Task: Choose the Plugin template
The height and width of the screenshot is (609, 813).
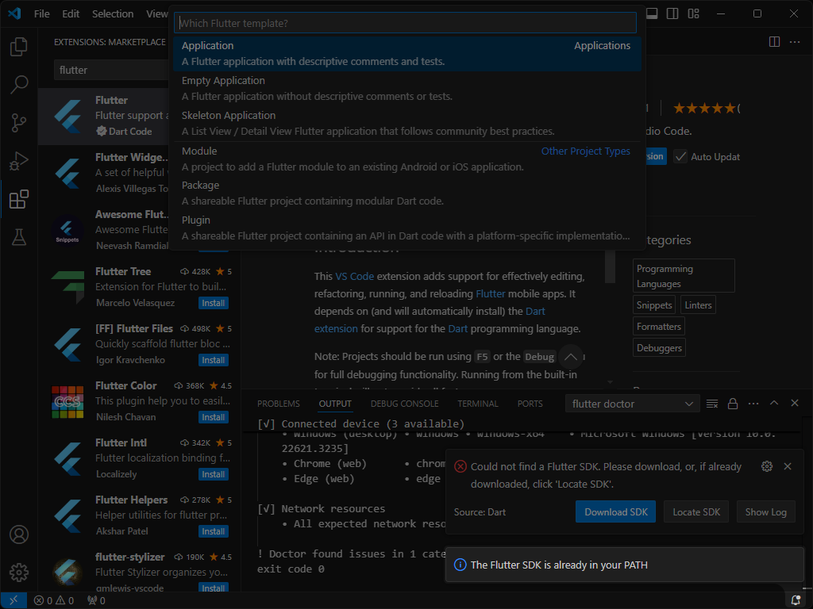Action: point(407,228)
